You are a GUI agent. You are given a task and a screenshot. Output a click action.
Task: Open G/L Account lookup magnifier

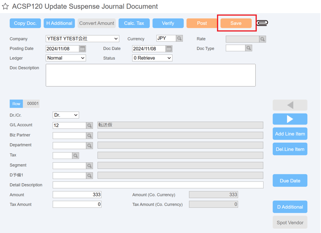[x=90, y=125]
